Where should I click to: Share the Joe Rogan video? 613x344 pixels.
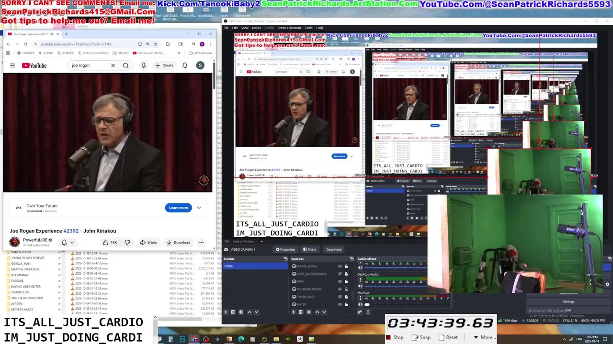click(148, 242)
